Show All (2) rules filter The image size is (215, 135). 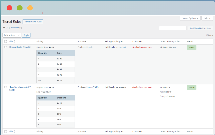(5, 28)
